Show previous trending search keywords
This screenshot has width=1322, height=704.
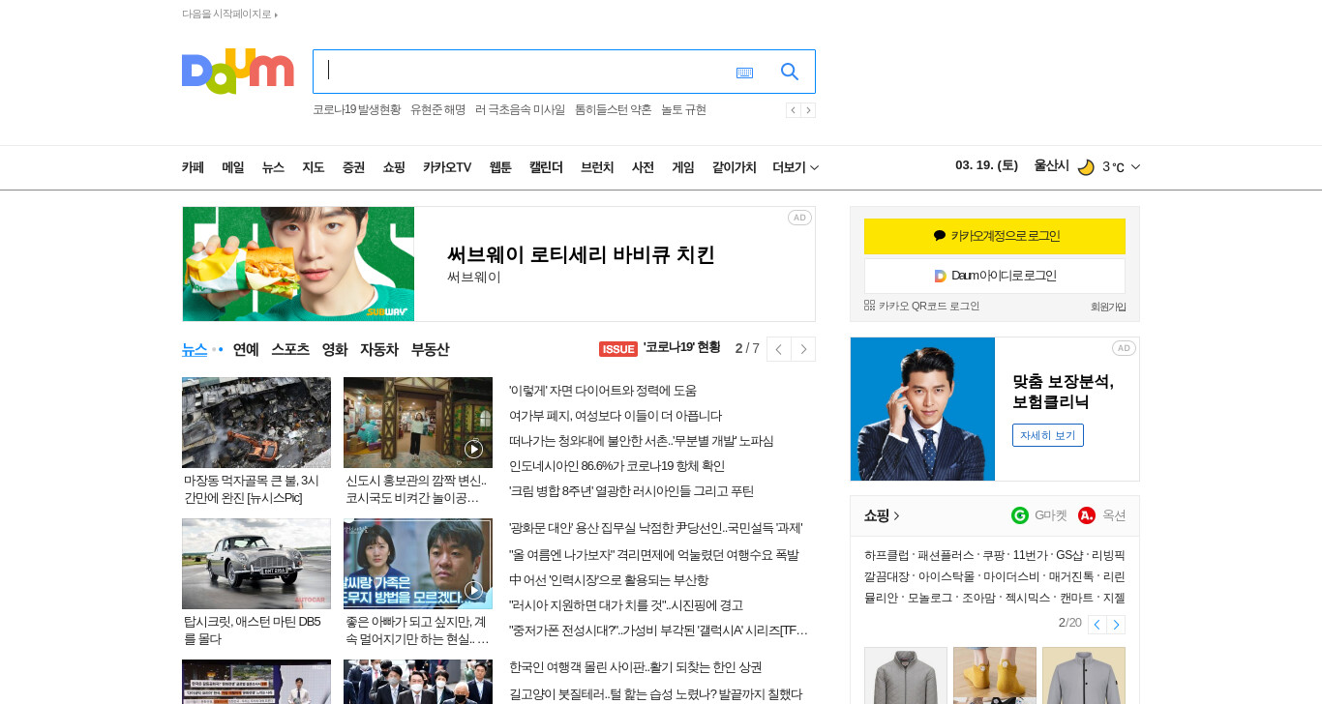click(793, 110)
